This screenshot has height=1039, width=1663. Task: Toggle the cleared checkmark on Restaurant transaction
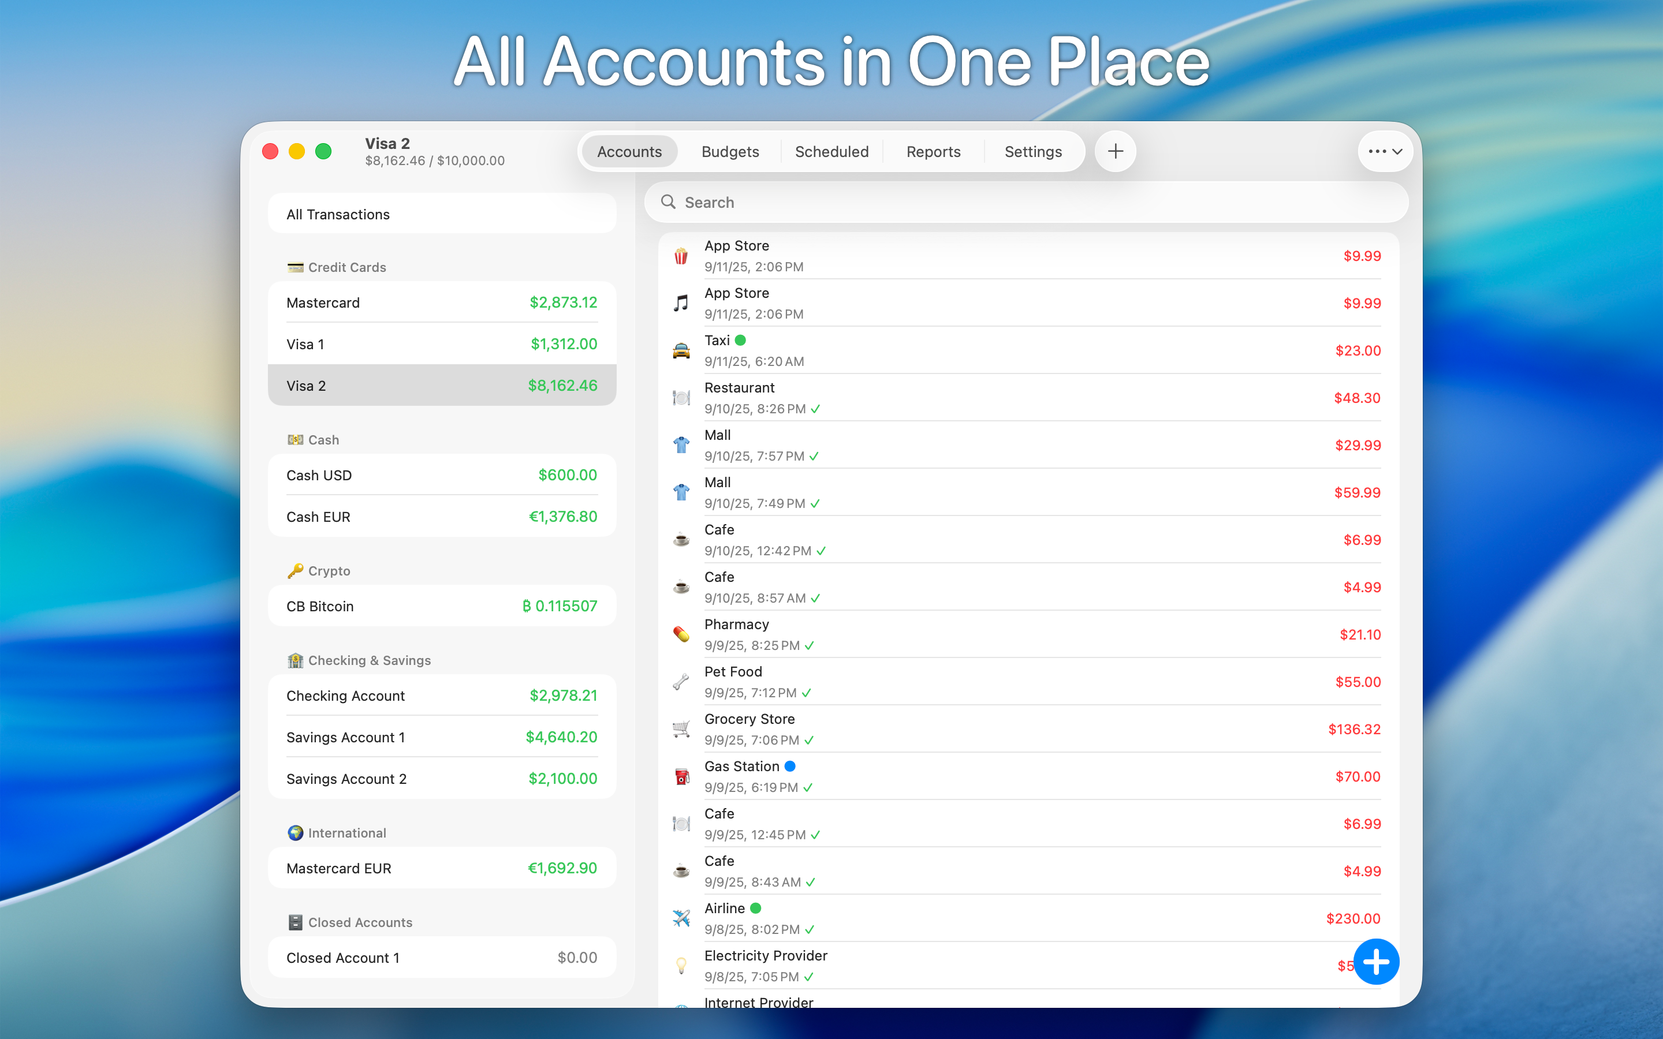815,409
